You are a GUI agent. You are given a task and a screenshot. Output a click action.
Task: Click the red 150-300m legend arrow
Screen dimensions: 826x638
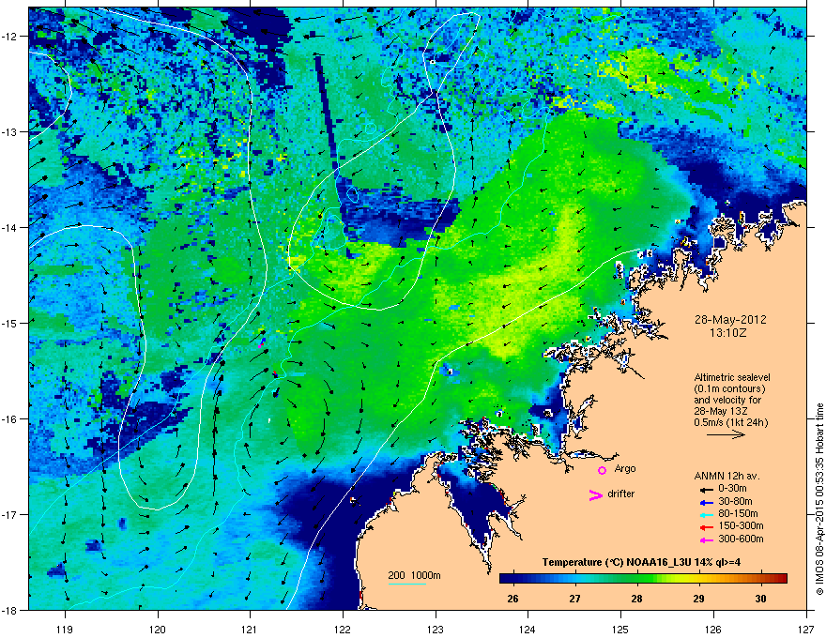[x=706, y=526]
